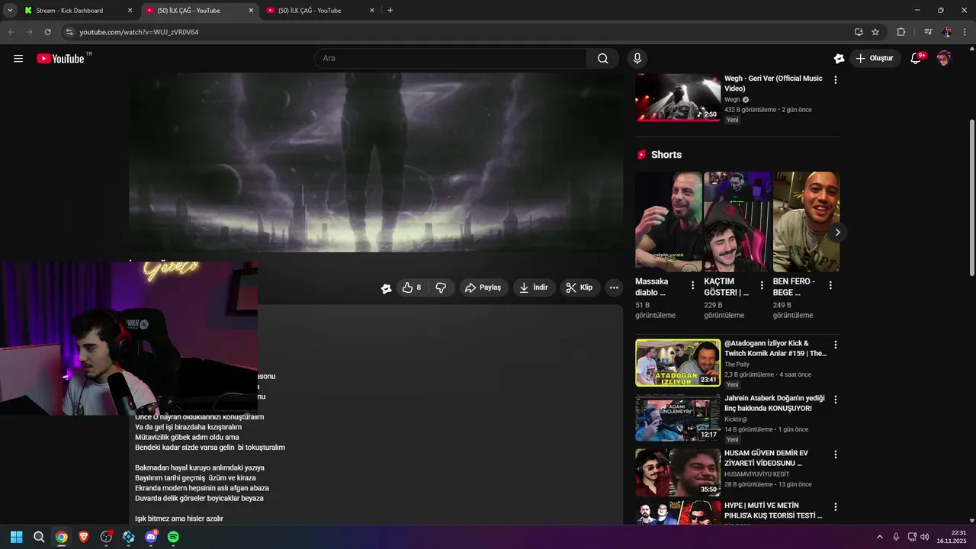The height and width of the screenshot is (549, 976).
Task: Open a new browser tab
Action: point(390,11)
